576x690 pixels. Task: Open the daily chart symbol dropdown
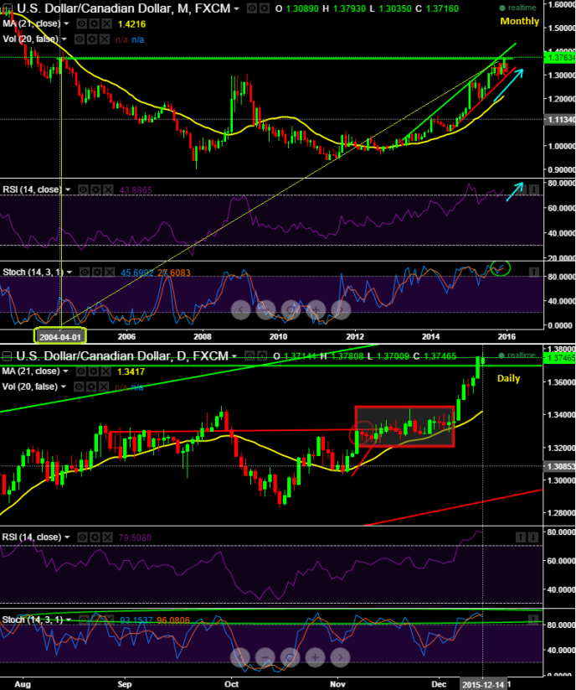coord(234,356)
